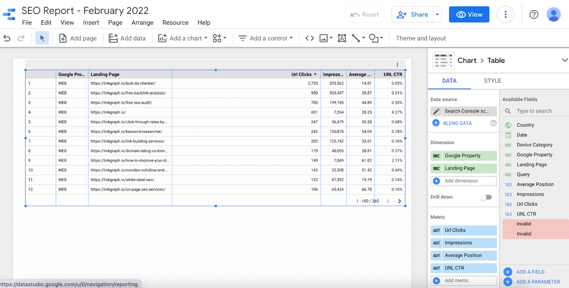Click the undo arrow icon

[x=7, y=38]
